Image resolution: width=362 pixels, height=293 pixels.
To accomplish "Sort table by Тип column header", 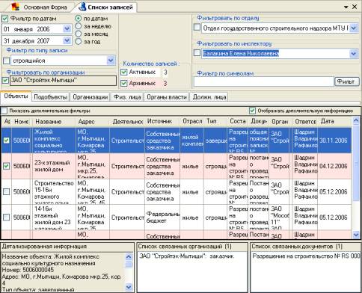I will click(x=216, y=122).
